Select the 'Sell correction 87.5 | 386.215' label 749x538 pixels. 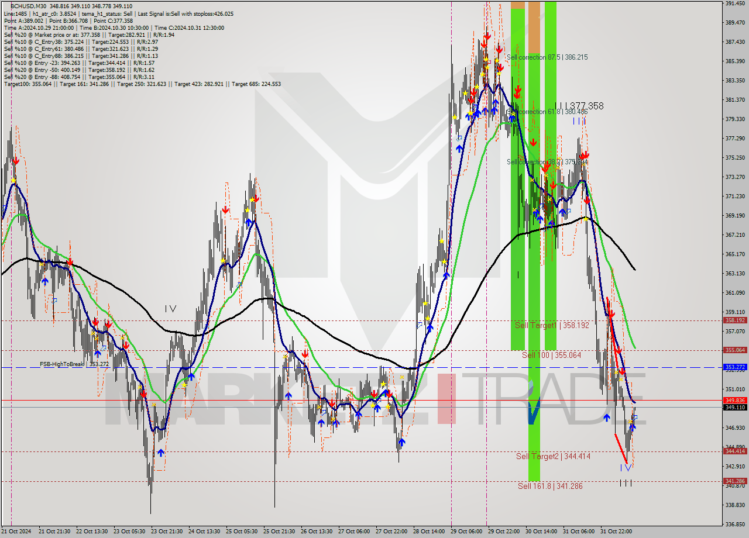click(547, 57)
